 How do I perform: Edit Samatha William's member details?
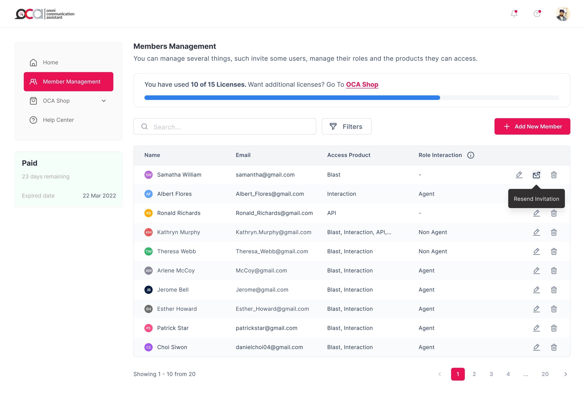(519, 175)
